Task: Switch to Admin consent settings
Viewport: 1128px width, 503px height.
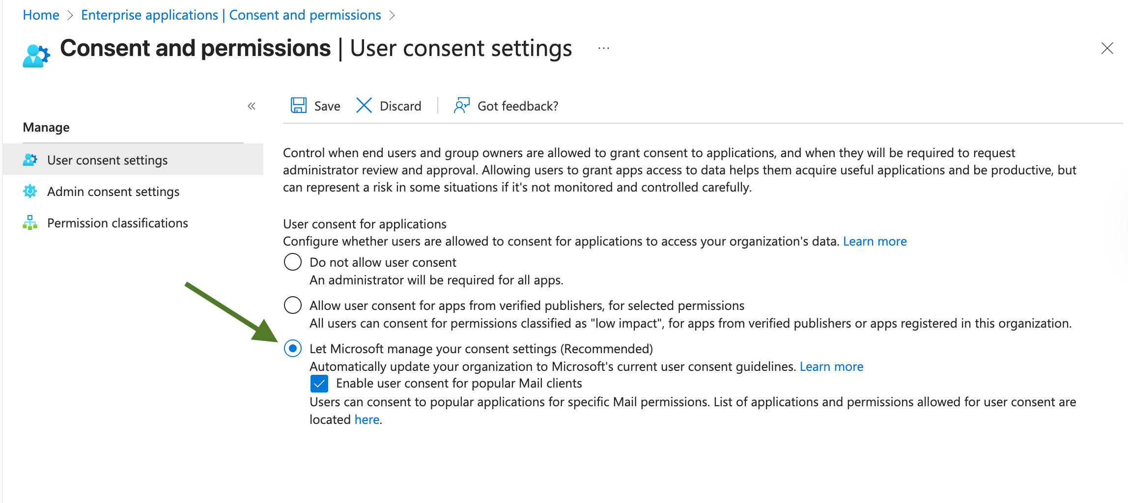Action: pyautogui.click(x=113, y=191)
